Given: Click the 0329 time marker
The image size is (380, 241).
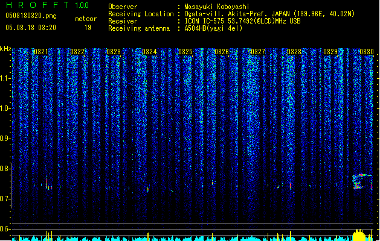Looking at the screenshot, I should [x=330, y=52].
